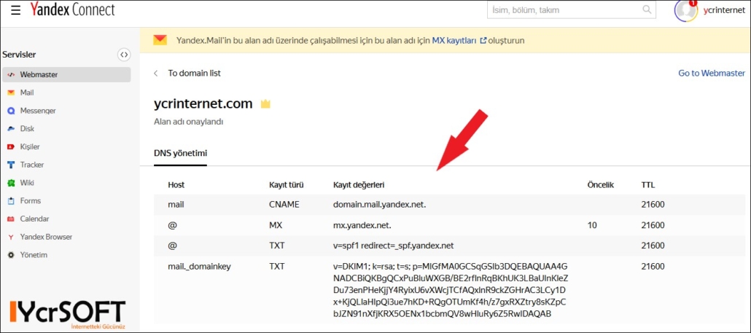751x333 pixels.
Task: Click the search magnifier icon
Action: [x=647, y=9]
